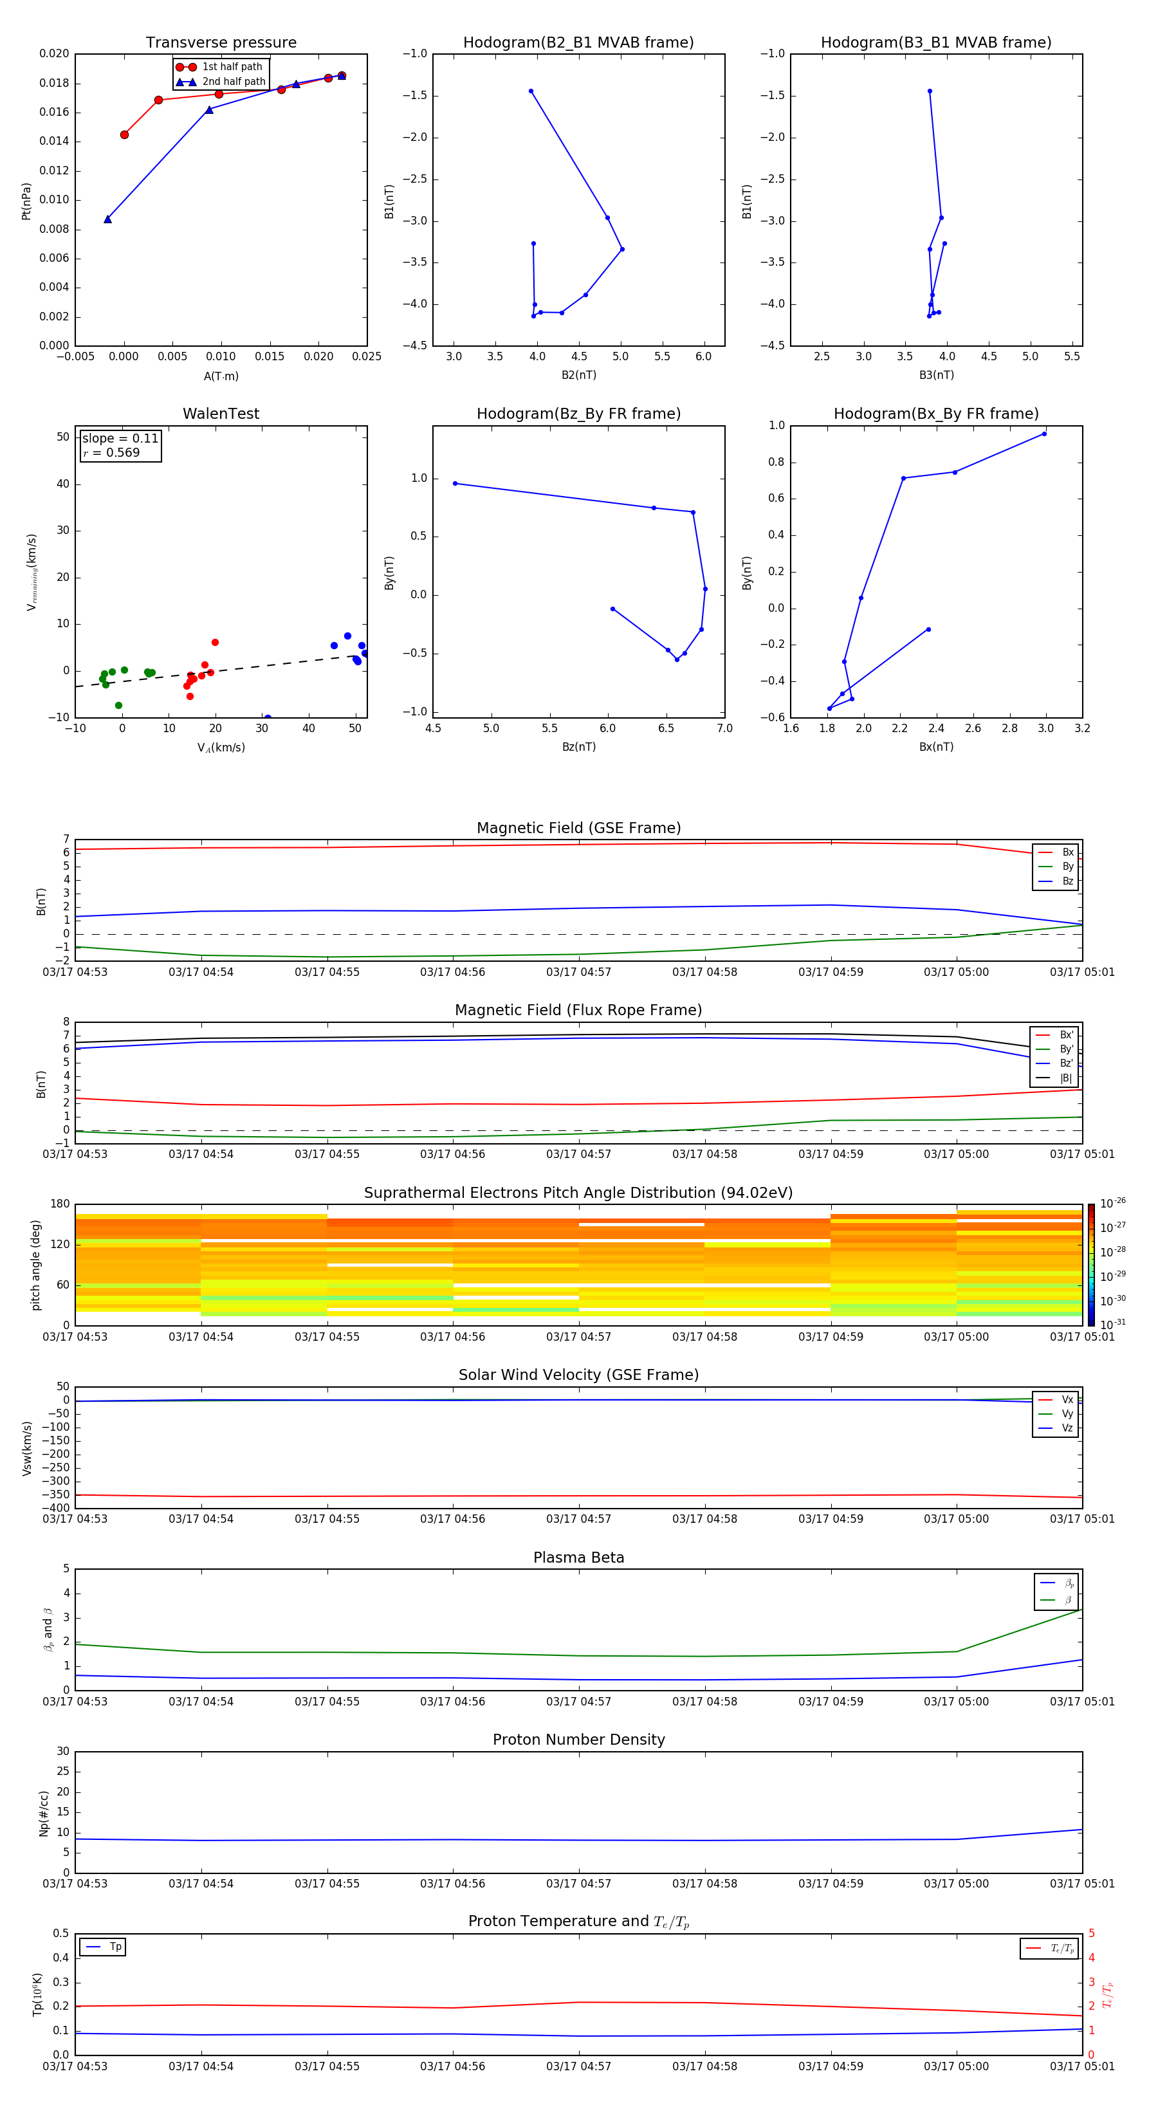Viewport: 1158px width, 2123px height.
Task: Click the 'Pt(nPa)' y-axis label
Action: 26,201
